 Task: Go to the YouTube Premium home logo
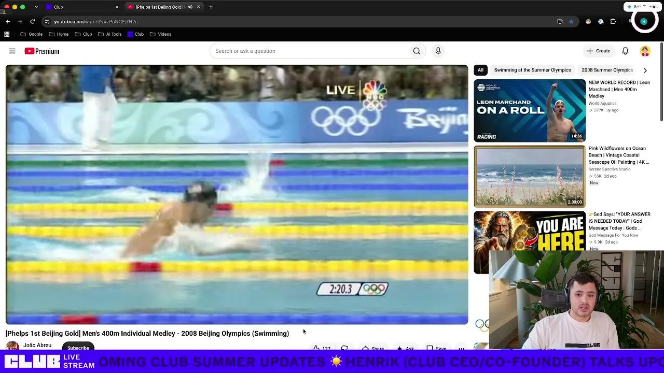[42, 51]
